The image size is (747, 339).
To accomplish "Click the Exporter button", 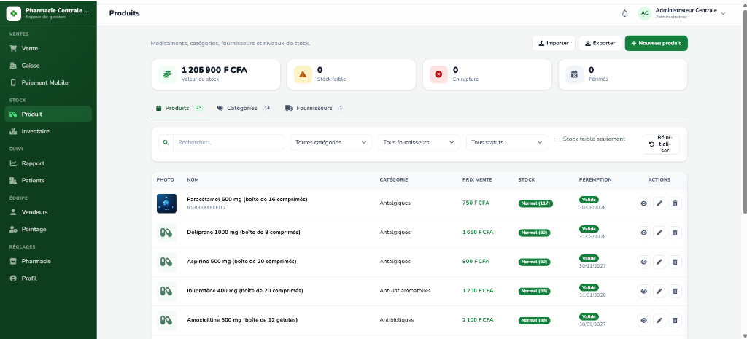I will pyautogui.click(x=600, y=43).
